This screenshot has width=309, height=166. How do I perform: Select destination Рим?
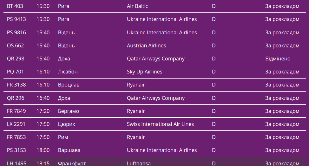(x=63, y=137)
